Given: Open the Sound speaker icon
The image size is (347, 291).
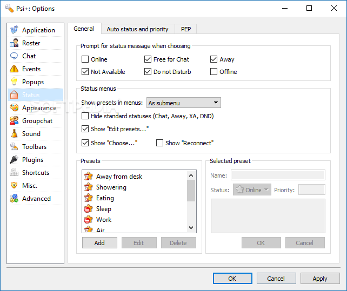Looking at the screenshot, I should tap(14, 134).
